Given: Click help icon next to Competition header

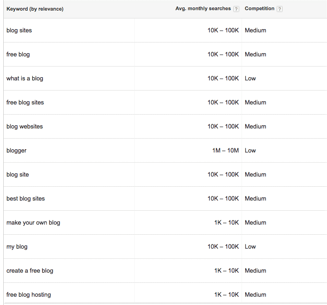Looking at the screenshot, I should click(279, 9).
